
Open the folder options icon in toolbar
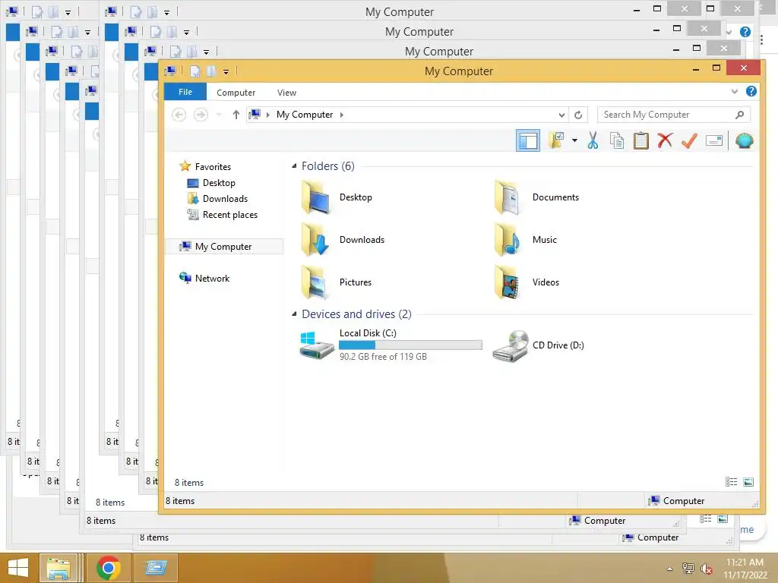pos(557,140)
